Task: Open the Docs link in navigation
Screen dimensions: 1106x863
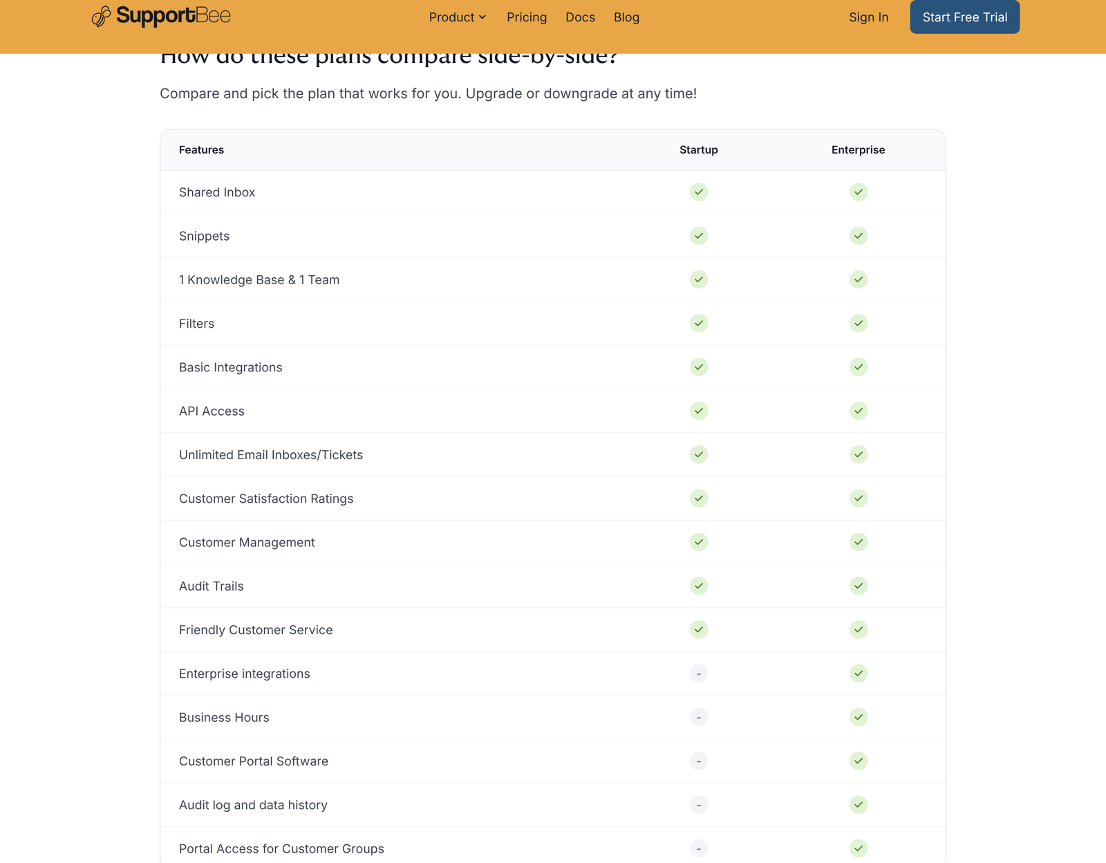Action: (x=580, y=17)
